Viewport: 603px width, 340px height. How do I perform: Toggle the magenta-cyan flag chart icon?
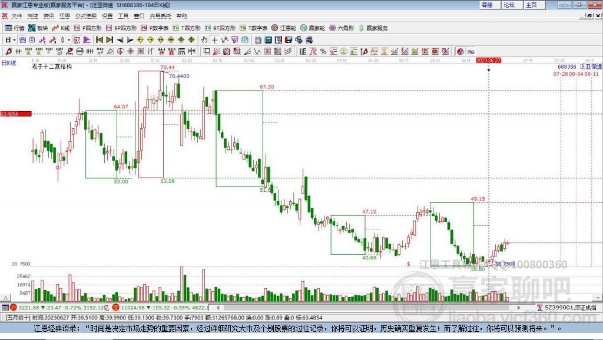coord(87,40)
